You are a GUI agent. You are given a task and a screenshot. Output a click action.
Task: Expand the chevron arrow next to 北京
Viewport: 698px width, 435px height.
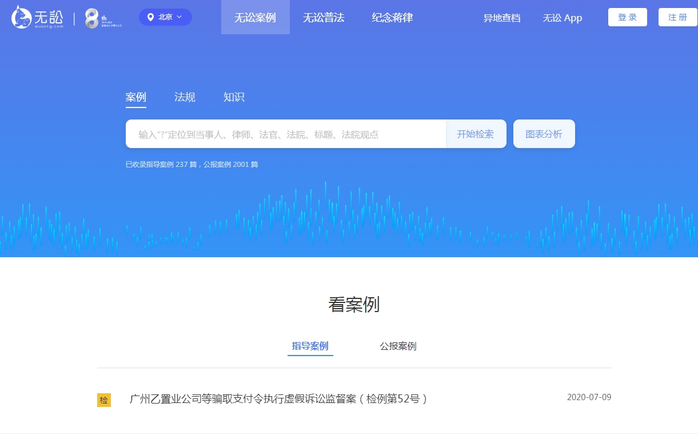(x=178, y=17)
